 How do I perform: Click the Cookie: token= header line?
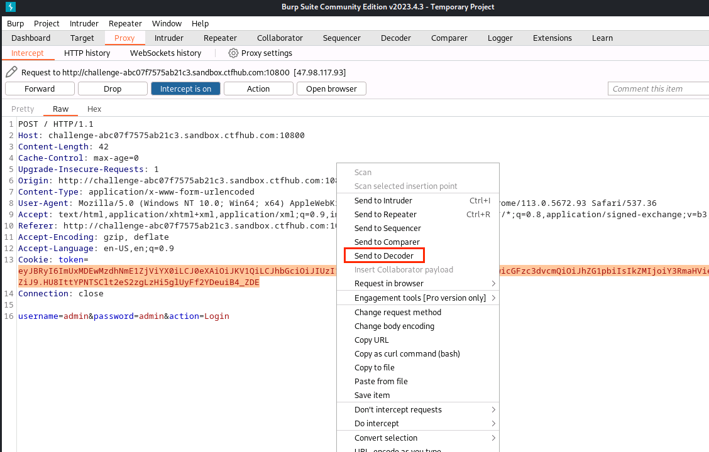53,260
